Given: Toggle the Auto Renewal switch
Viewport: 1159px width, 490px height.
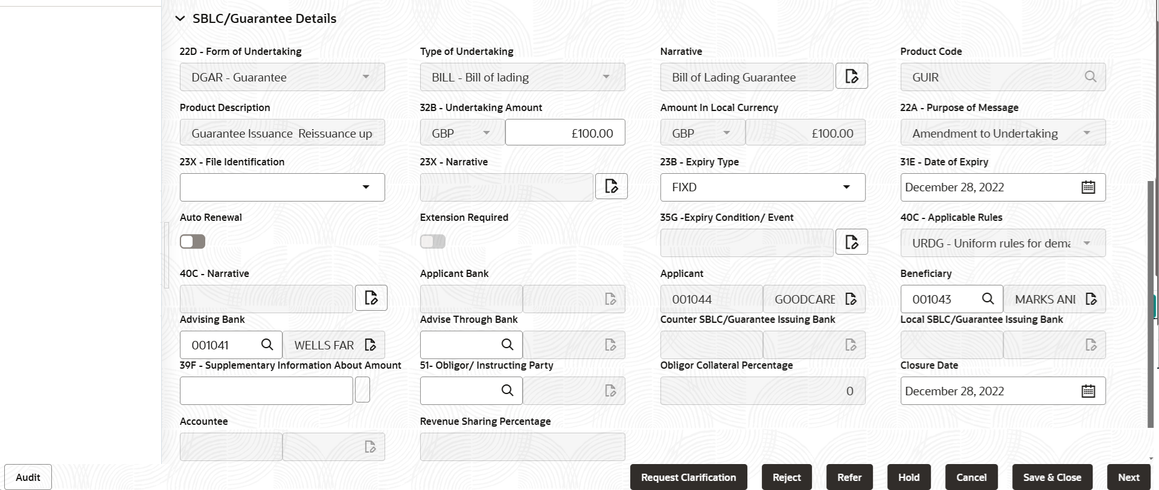Looking at the screenshot, I should click(x=193, y=241).
